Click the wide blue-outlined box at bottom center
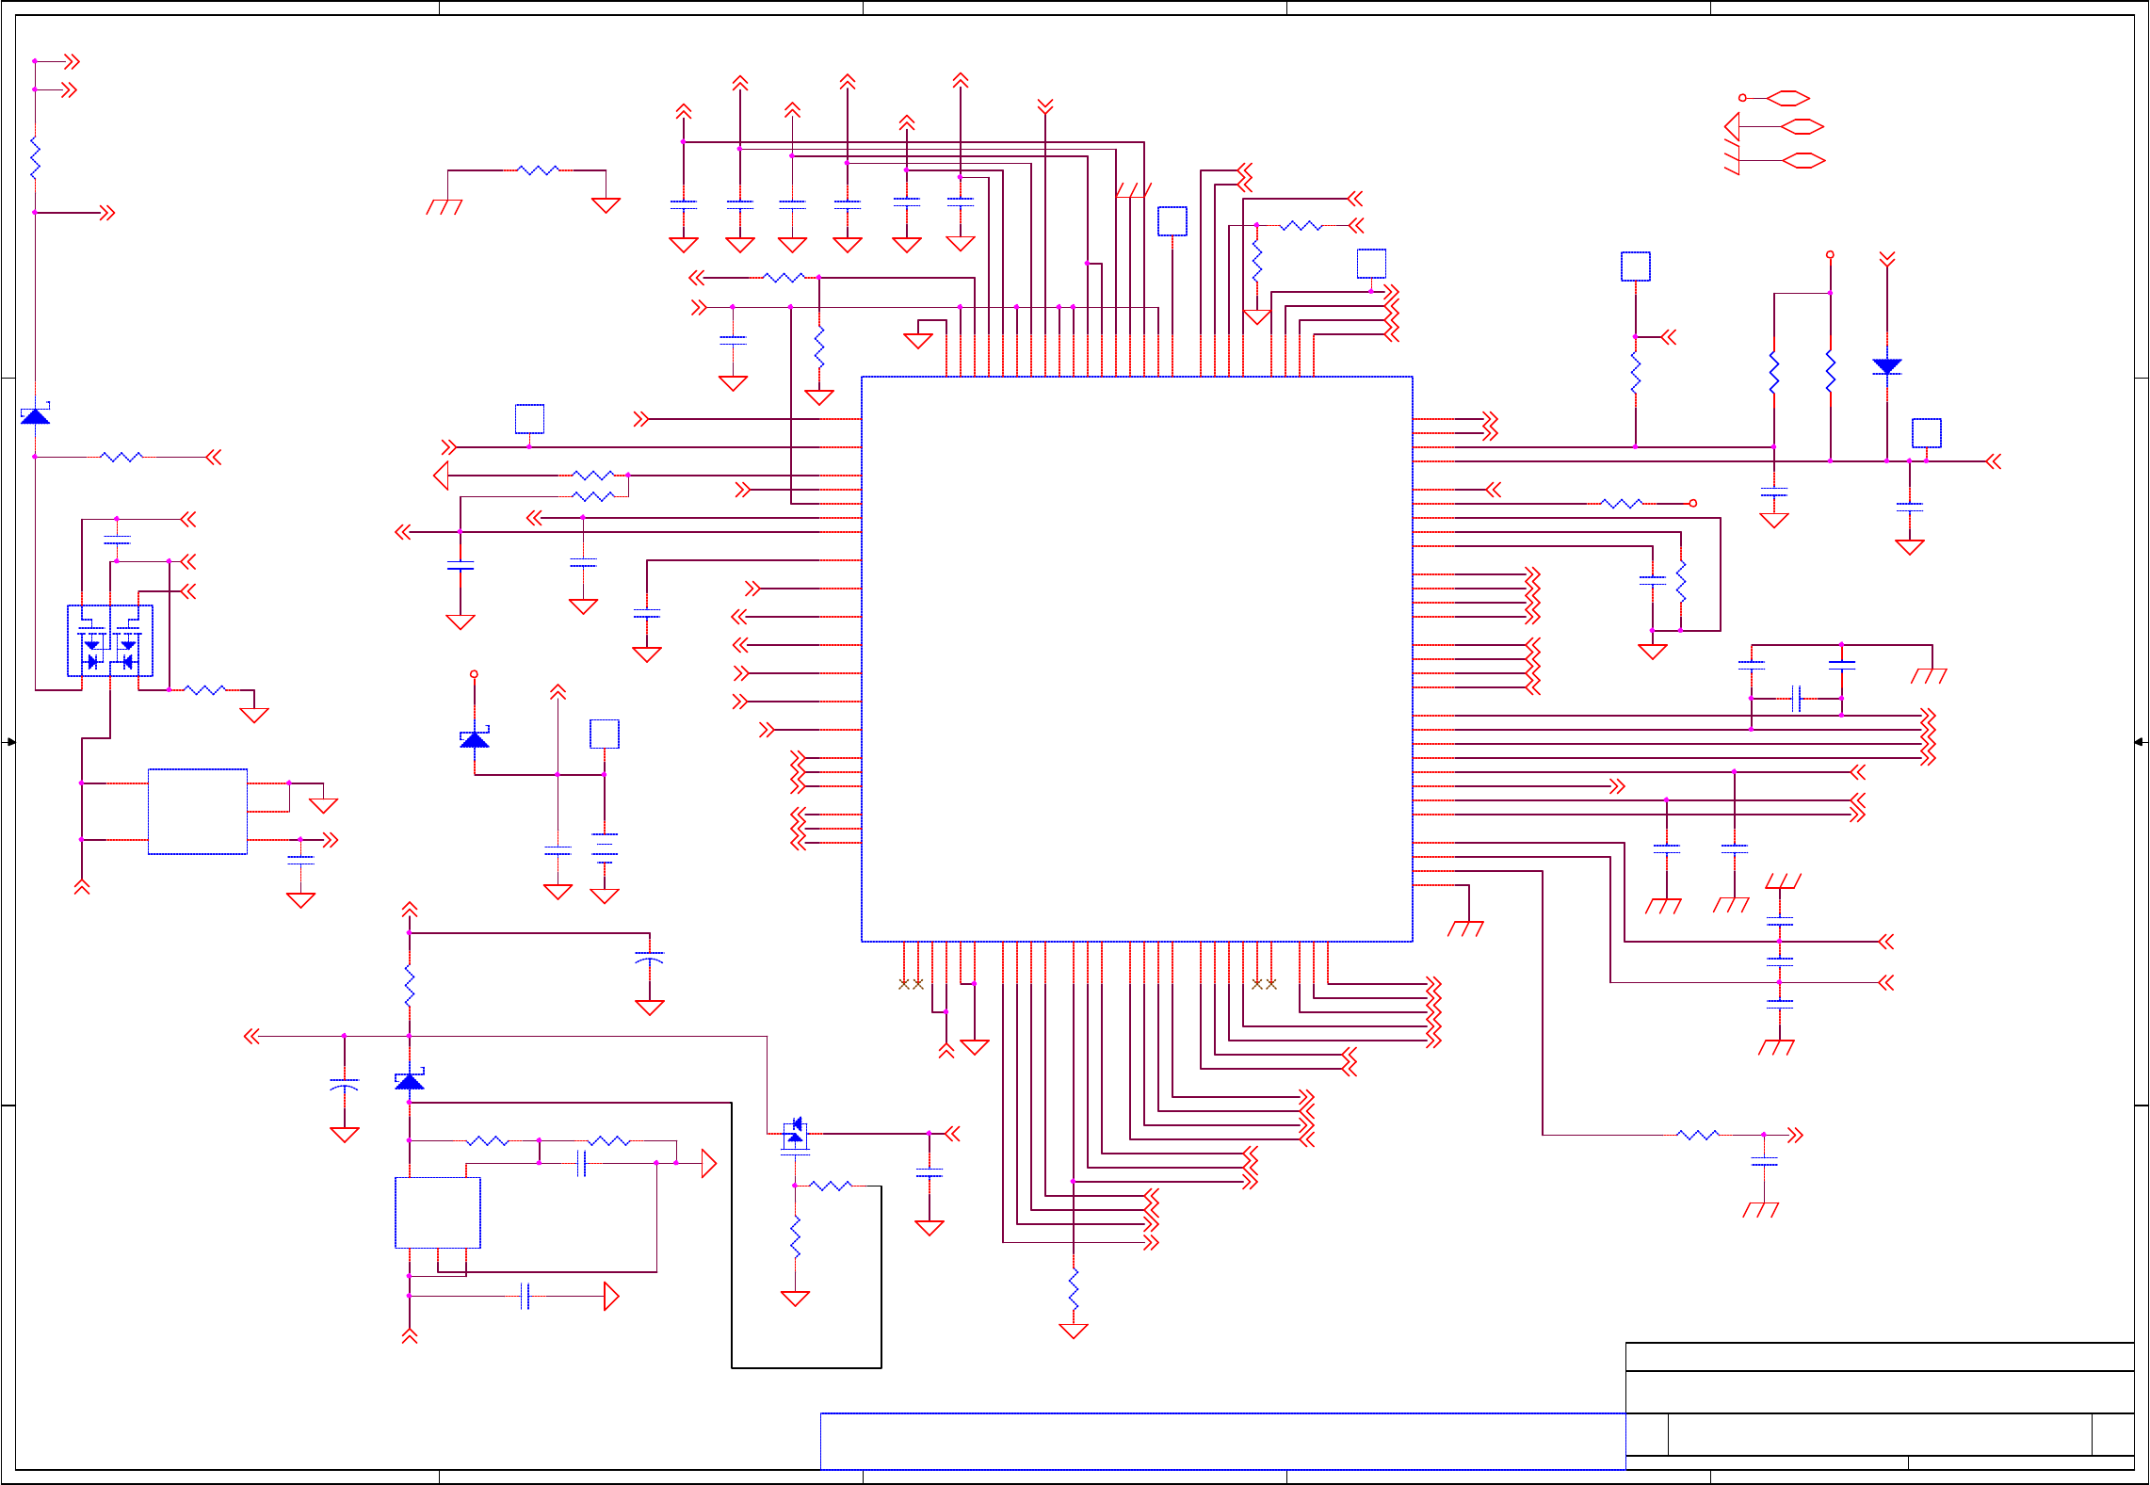This screenshot has height=1485, width=2150. [1223, 1442]
